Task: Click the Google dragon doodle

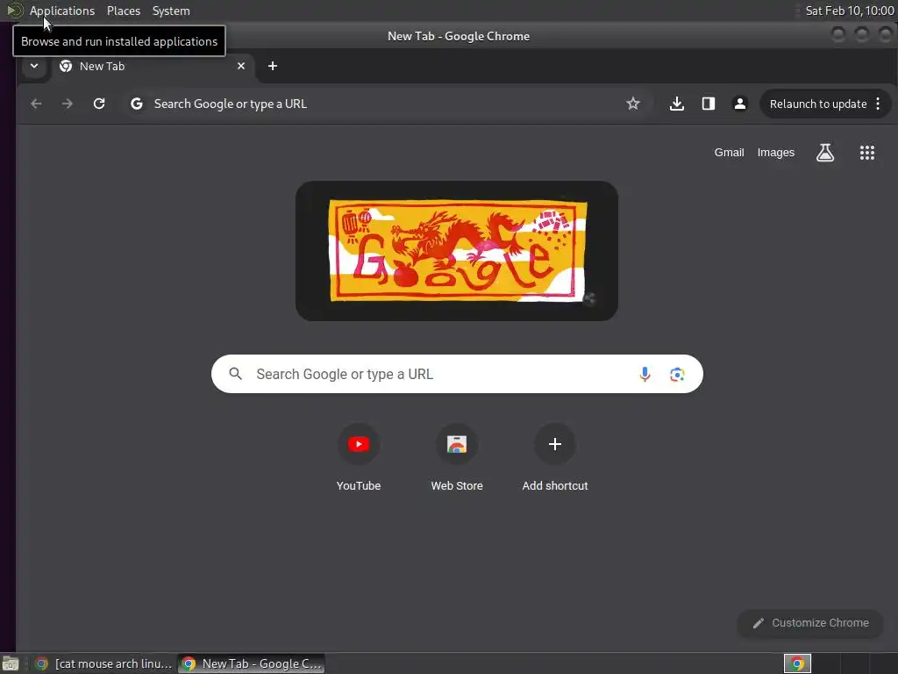Action: tap(457, 250)
